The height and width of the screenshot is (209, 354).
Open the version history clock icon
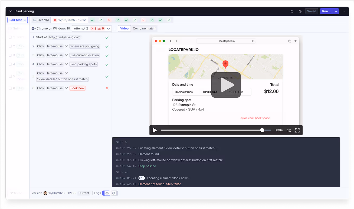(300, 11)
